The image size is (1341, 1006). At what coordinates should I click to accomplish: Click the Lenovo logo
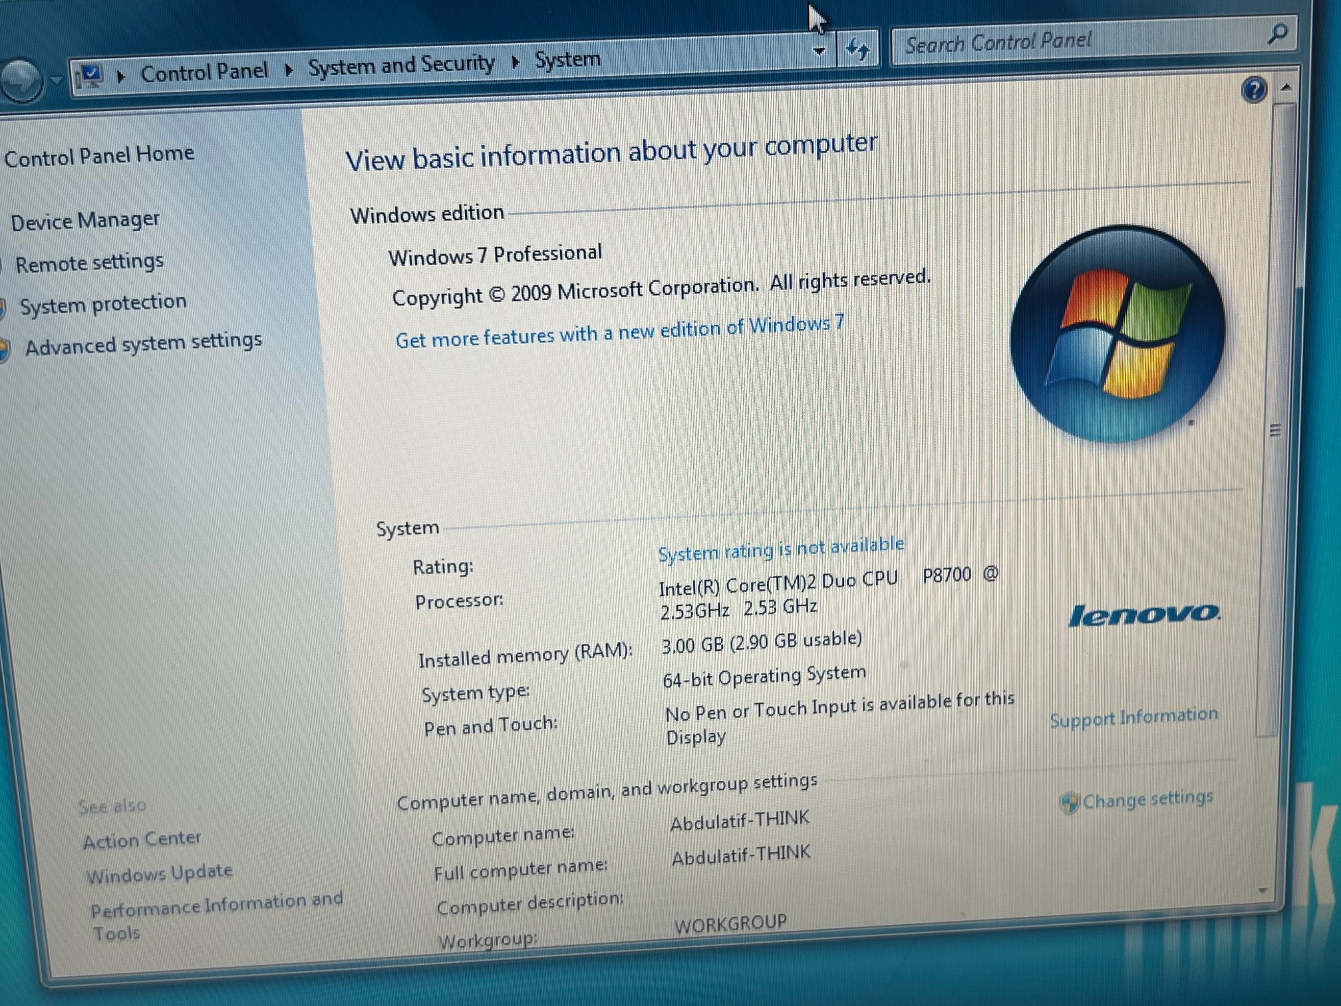(1144, 615)
